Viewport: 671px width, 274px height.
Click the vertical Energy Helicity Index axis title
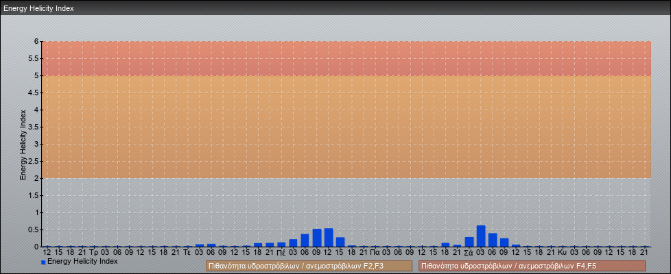click(x=23, y=145)
